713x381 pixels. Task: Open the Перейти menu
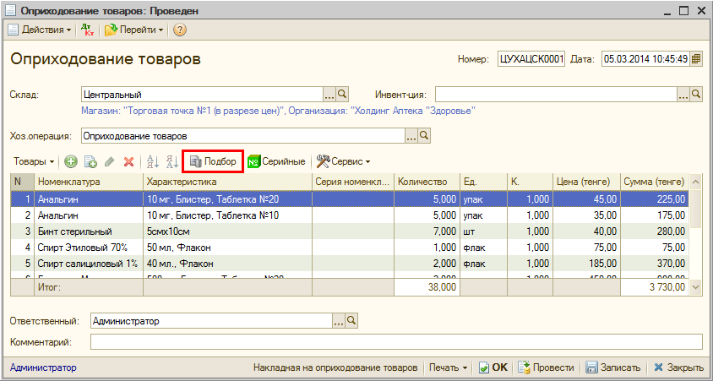[x=134, y=30]
